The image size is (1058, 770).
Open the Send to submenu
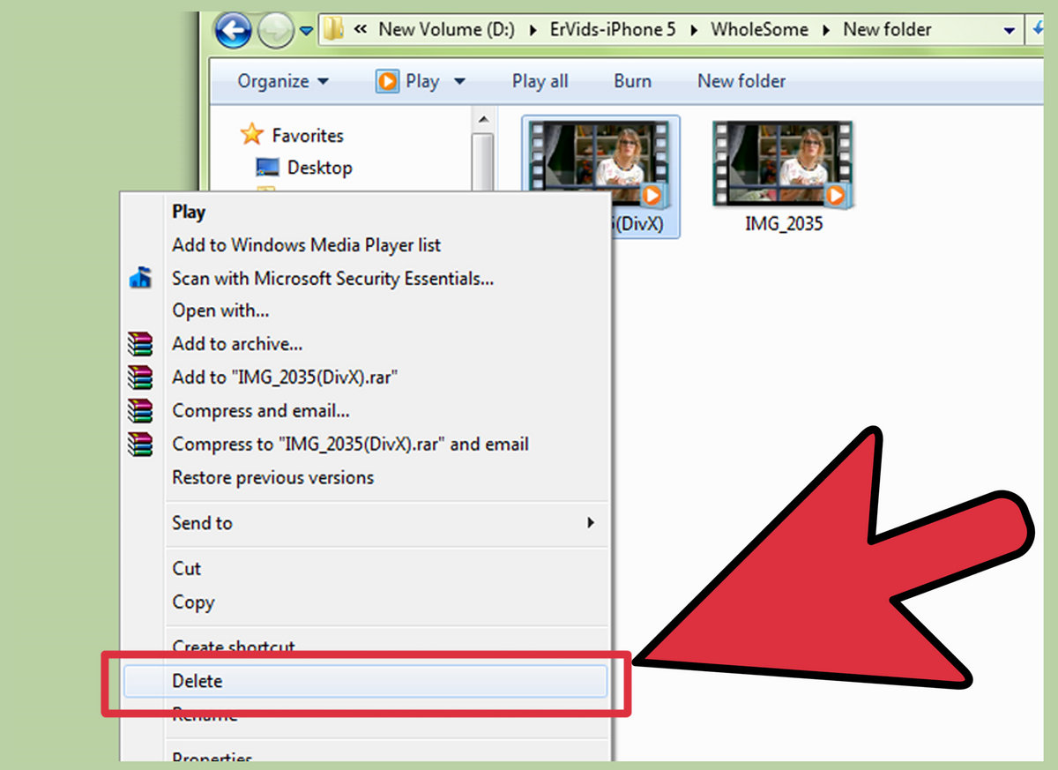pyautogui.click(x=202, y=523)
